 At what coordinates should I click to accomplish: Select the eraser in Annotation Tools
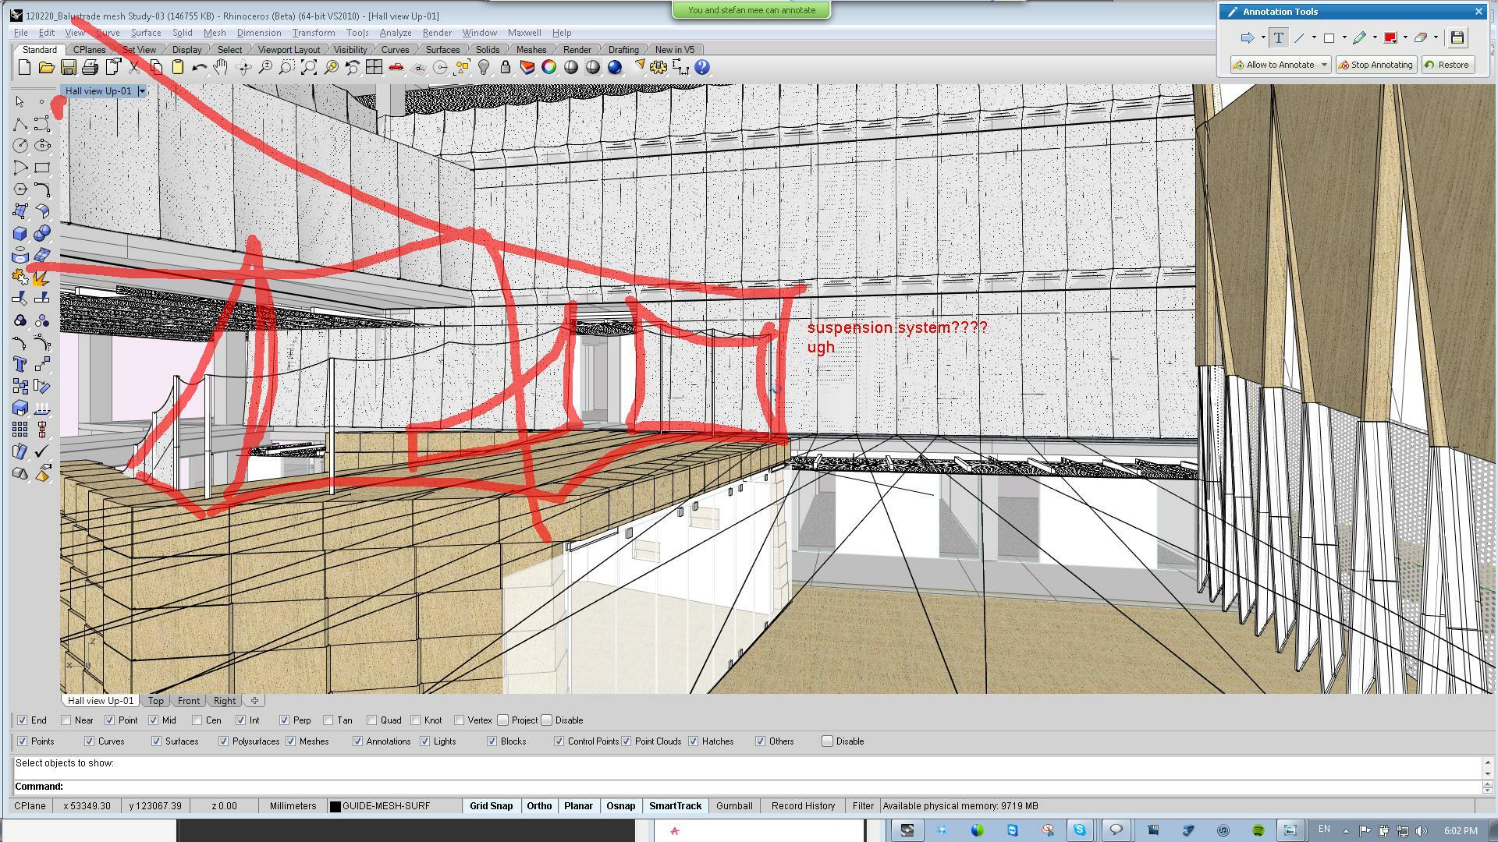1420,37
